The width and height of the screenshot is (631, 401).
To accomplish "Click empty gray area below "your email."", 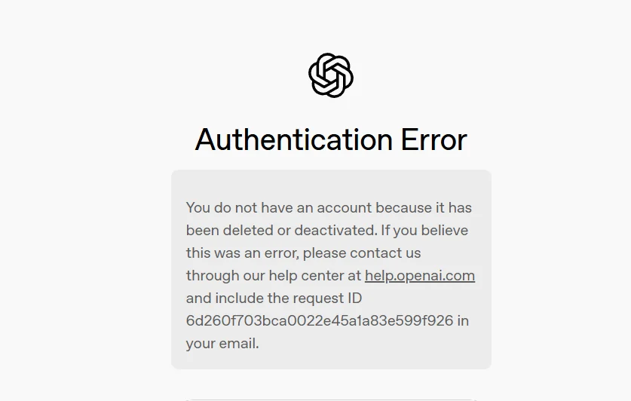I will point(331,358).
